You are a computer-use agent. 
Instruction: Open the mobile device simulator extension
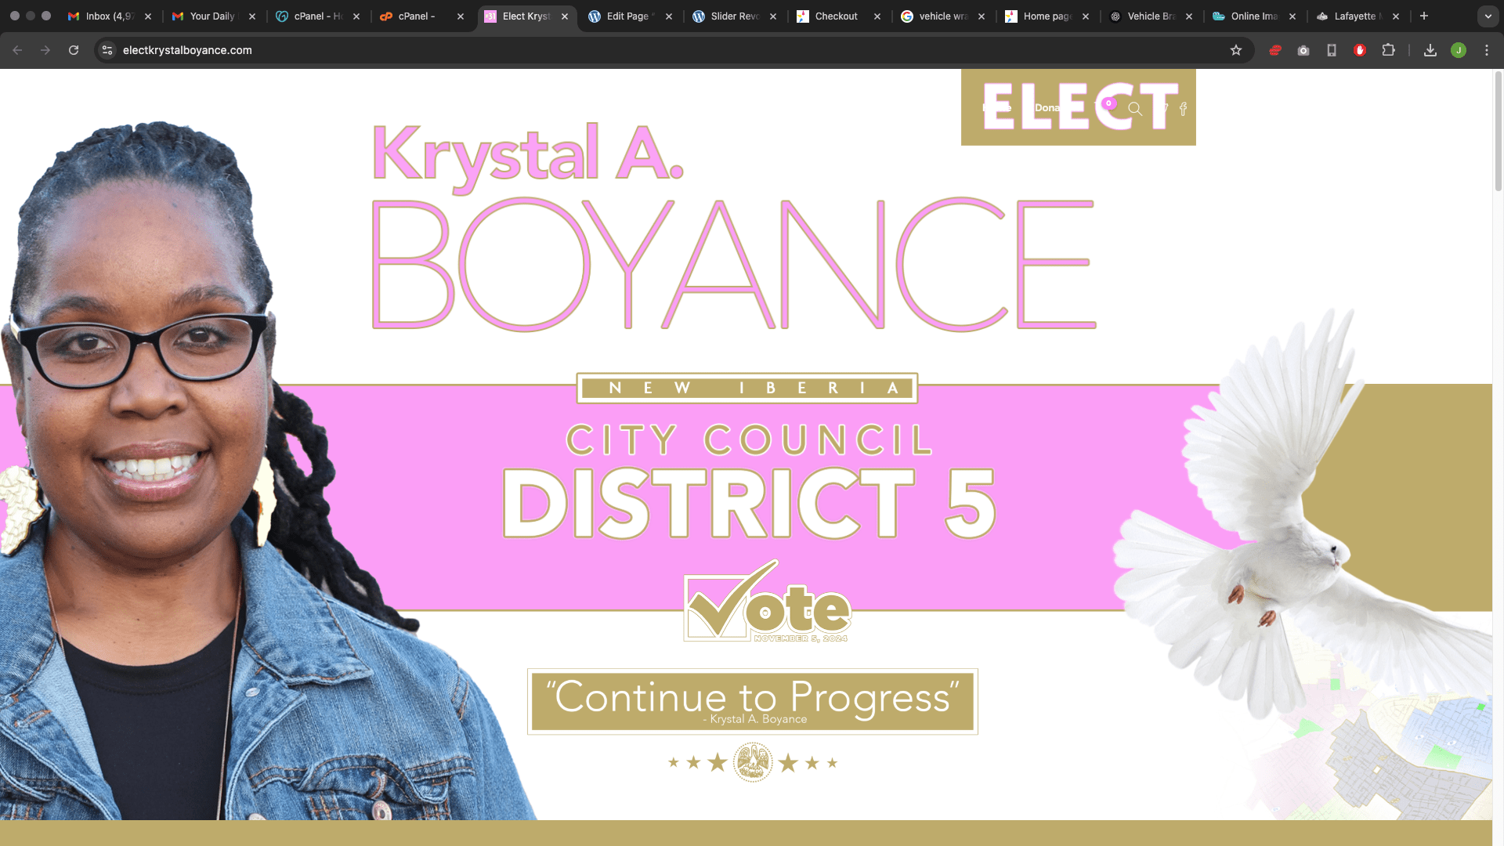[1332, 50]
